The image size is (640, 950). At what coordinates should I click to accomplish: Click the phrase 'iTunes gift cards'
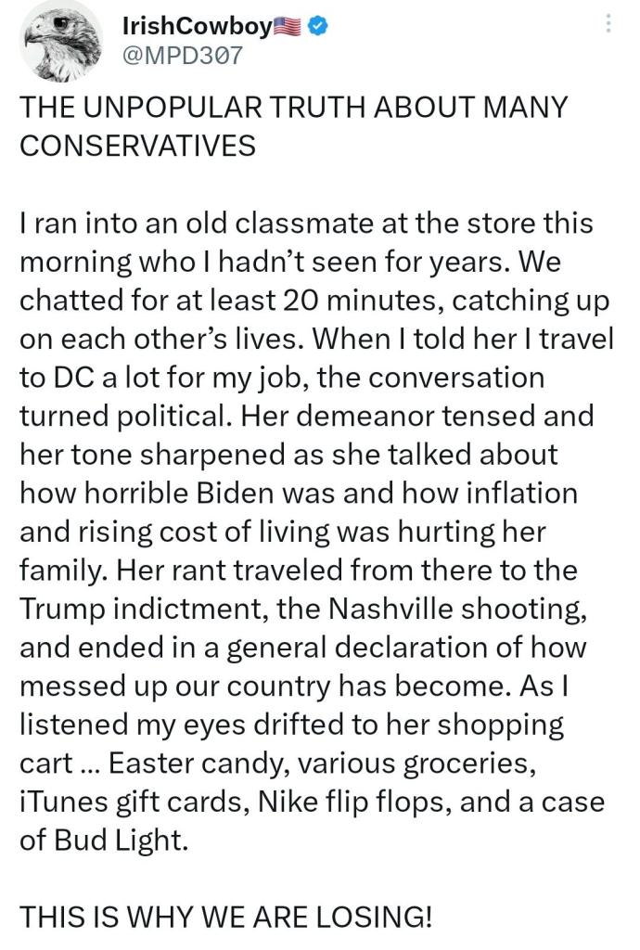[x=123, y=801]
